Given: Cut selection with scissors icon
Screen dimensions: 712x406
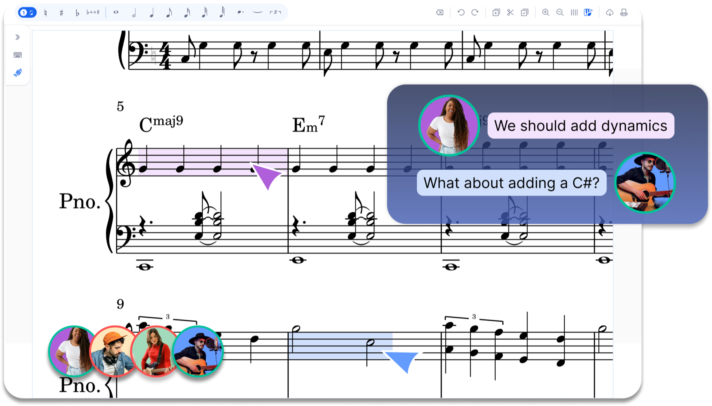Looking at the screenshot, I should (x=510, y=12).
